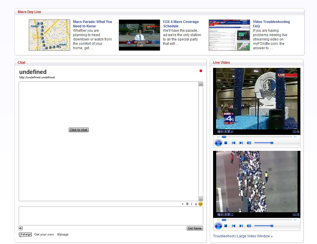Stop the top live video player
Image resolution: width=317 pixels, height=244 pixels.
(226, 143)
